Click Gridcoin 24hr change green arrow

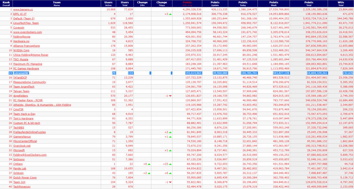[x=149, y=173]
